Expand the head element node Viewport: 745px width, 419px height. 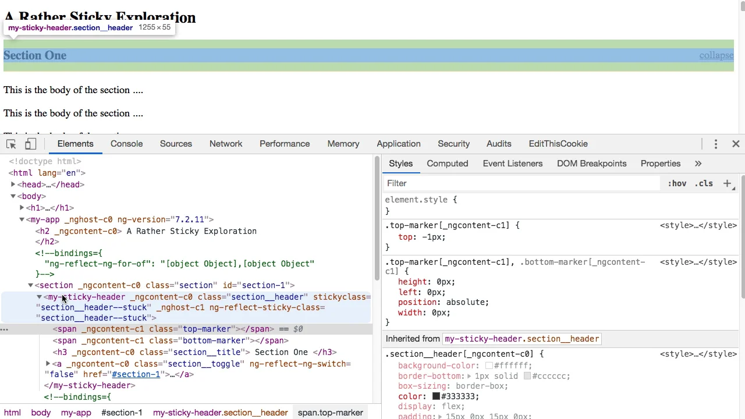(x=13, y=184)
